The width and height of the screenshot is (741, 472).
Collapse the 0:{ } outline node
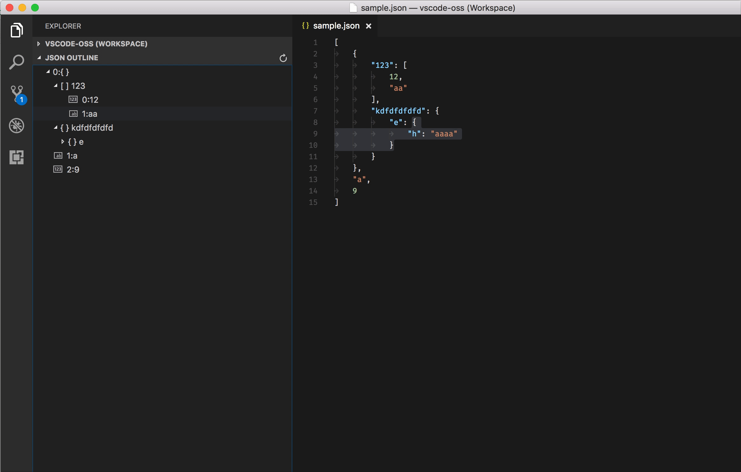point(48,72)
